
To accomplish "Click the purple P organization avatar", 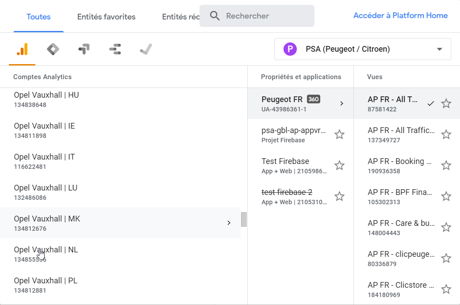I will [x=290, y=49].
